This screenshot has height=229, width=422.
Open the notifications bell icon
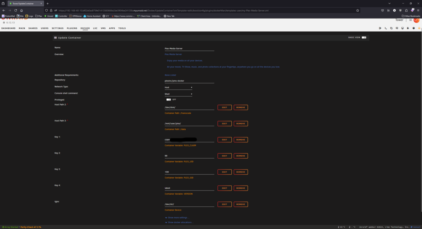tap(419, 28)
